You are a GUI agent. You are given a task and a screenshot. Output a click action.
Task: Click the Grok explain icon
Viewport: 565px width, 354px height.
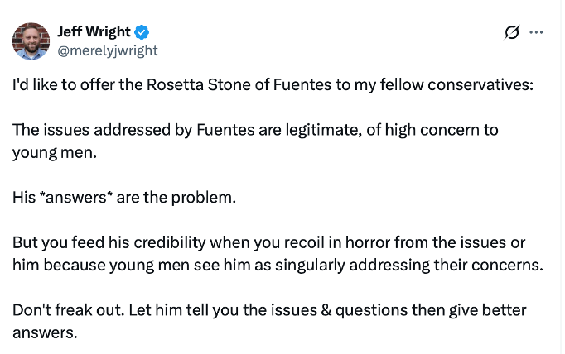[x=512, y=32]
